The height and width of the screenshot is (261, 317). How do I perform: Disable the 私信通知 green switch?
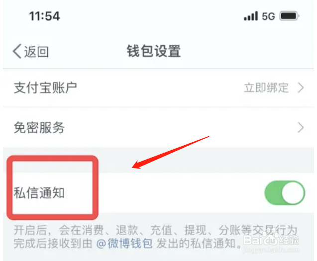[x=285, y=193]
